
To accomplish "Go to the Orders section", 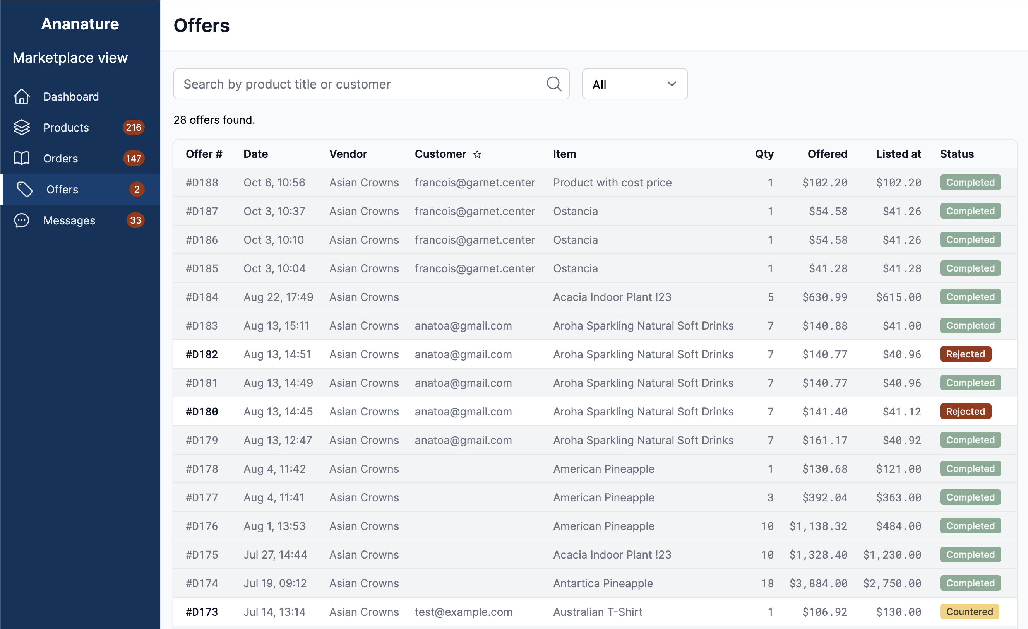I will [x=60, y=158].
